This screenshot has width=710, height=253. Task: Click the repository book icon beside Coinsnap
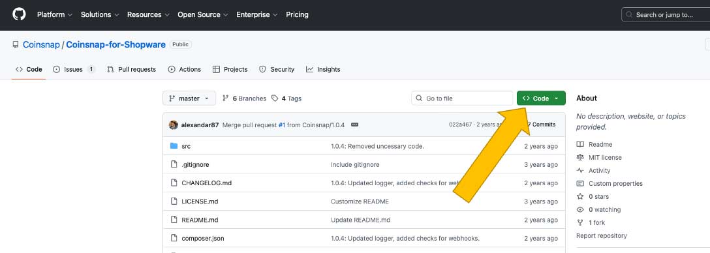pyautogui.click(x=16, y=44)
